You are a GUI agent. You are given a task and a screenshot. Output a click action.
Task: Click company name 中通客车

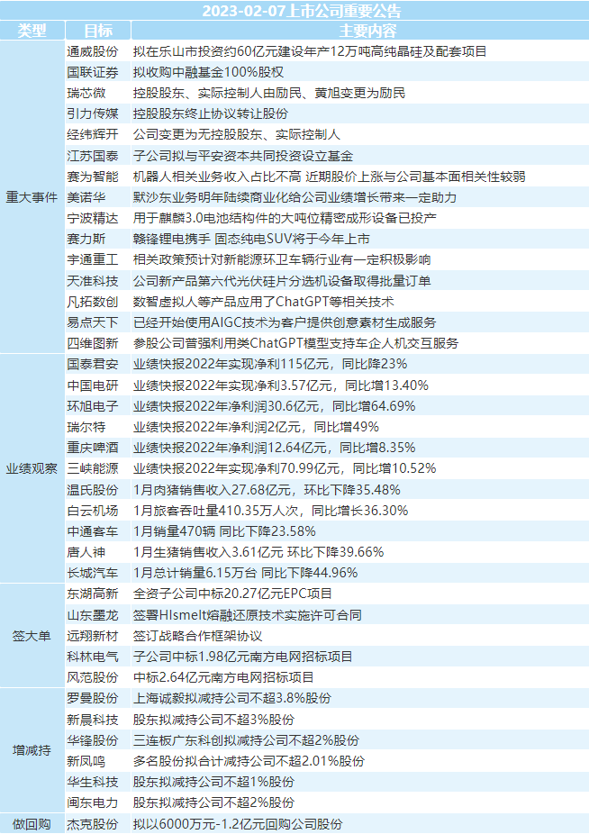click(x=93, y=530)
